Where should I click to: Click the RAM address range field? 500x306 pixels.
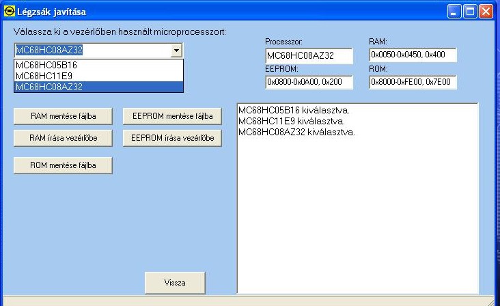[x=413, y=56]
